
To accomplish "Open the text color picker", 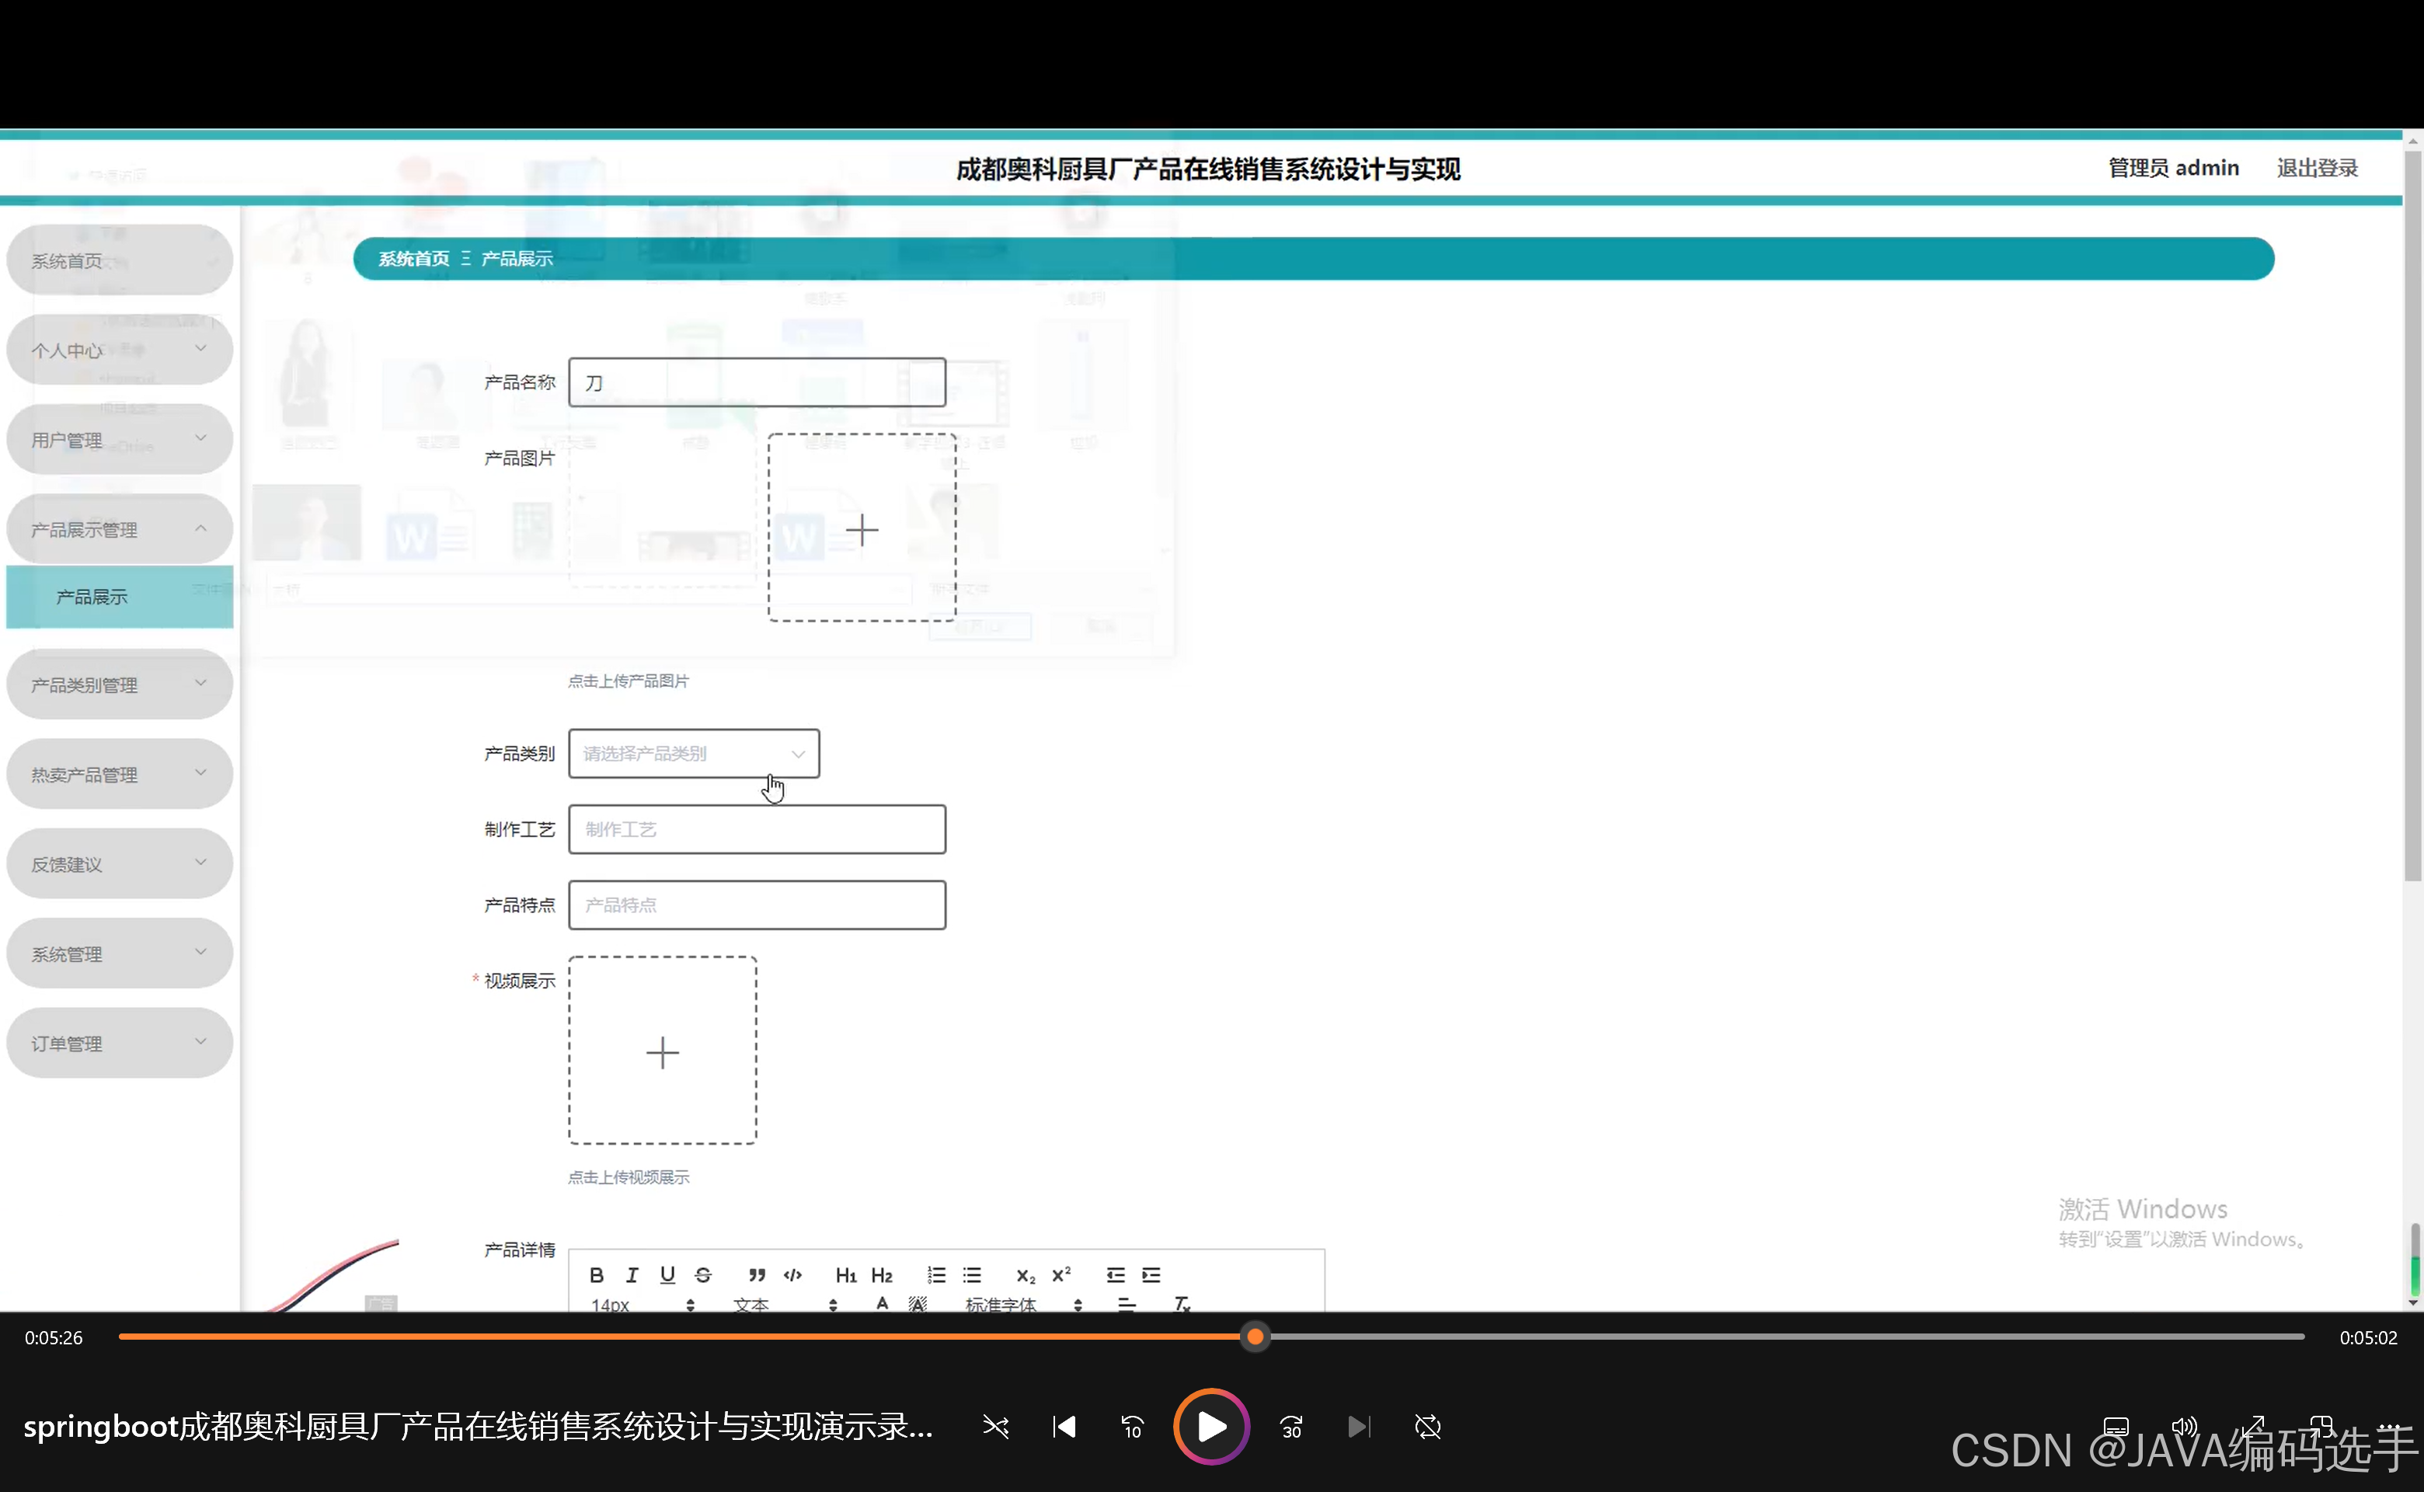I will pyautogui.click(x=882, y=1303).
